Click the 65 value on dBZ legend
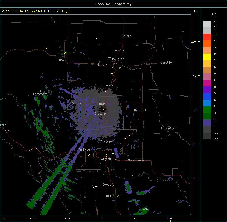227x222 pixels. (x=215, y=34)
